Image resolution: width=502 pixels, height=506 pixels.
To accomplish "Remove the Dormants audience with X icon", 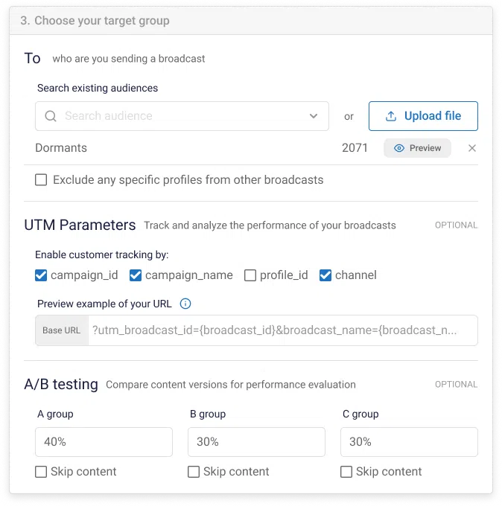I will 472,148.
